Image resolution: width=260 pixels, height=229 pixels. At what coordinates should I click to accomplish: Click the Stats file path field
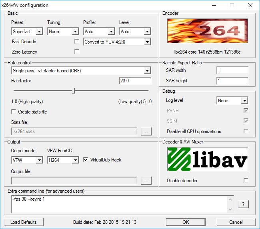coord(74,131)
